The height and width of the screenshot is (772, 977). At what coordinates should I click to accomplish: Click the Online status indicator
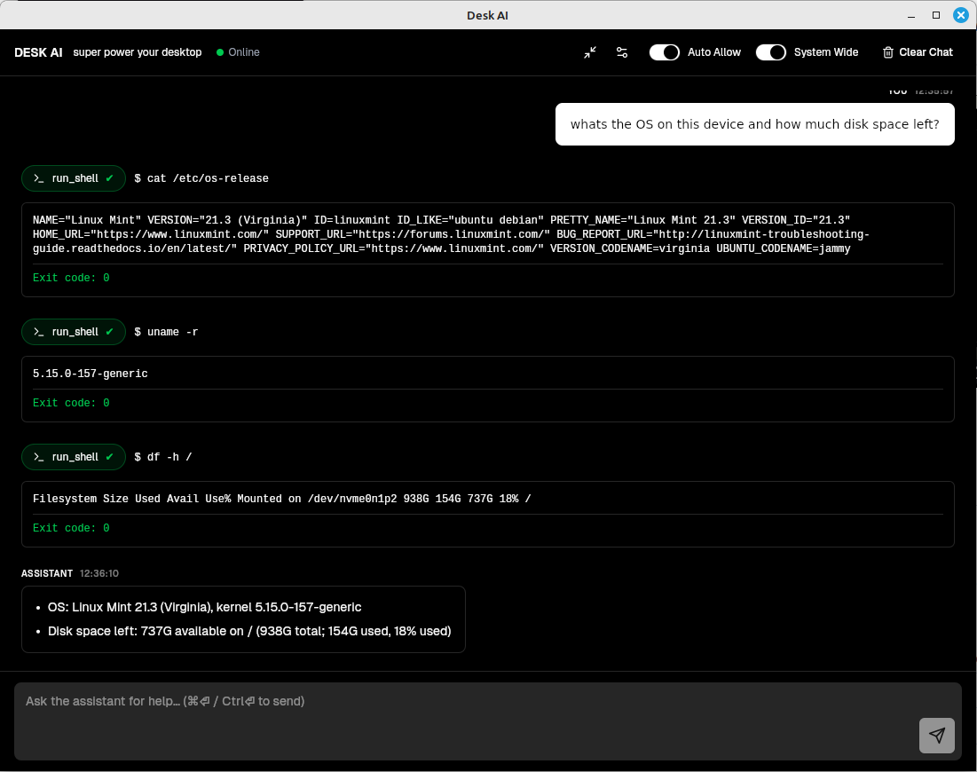[x=238, y=52]
